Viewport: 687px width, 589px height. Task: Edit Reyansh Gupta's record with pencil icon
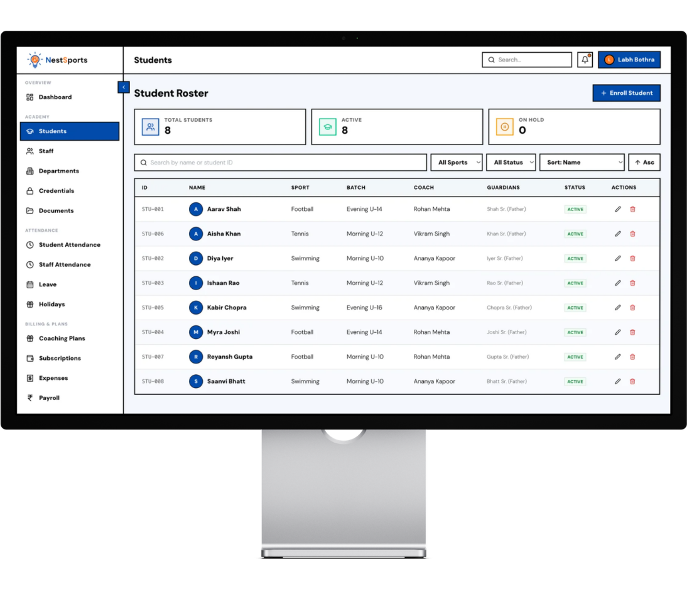click(618, 356)
